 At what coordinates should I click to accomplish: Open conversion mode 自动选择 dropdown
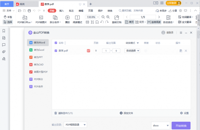[x=132, y=51]
